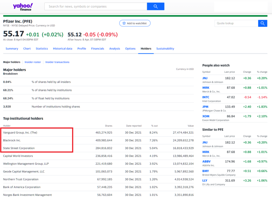Select the Summary tab
Viewport: 272px width, 198px height.
point(12,49)
